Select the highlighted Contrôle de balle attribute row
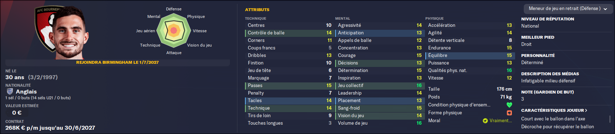615x134 pixels. pos(289,33)
